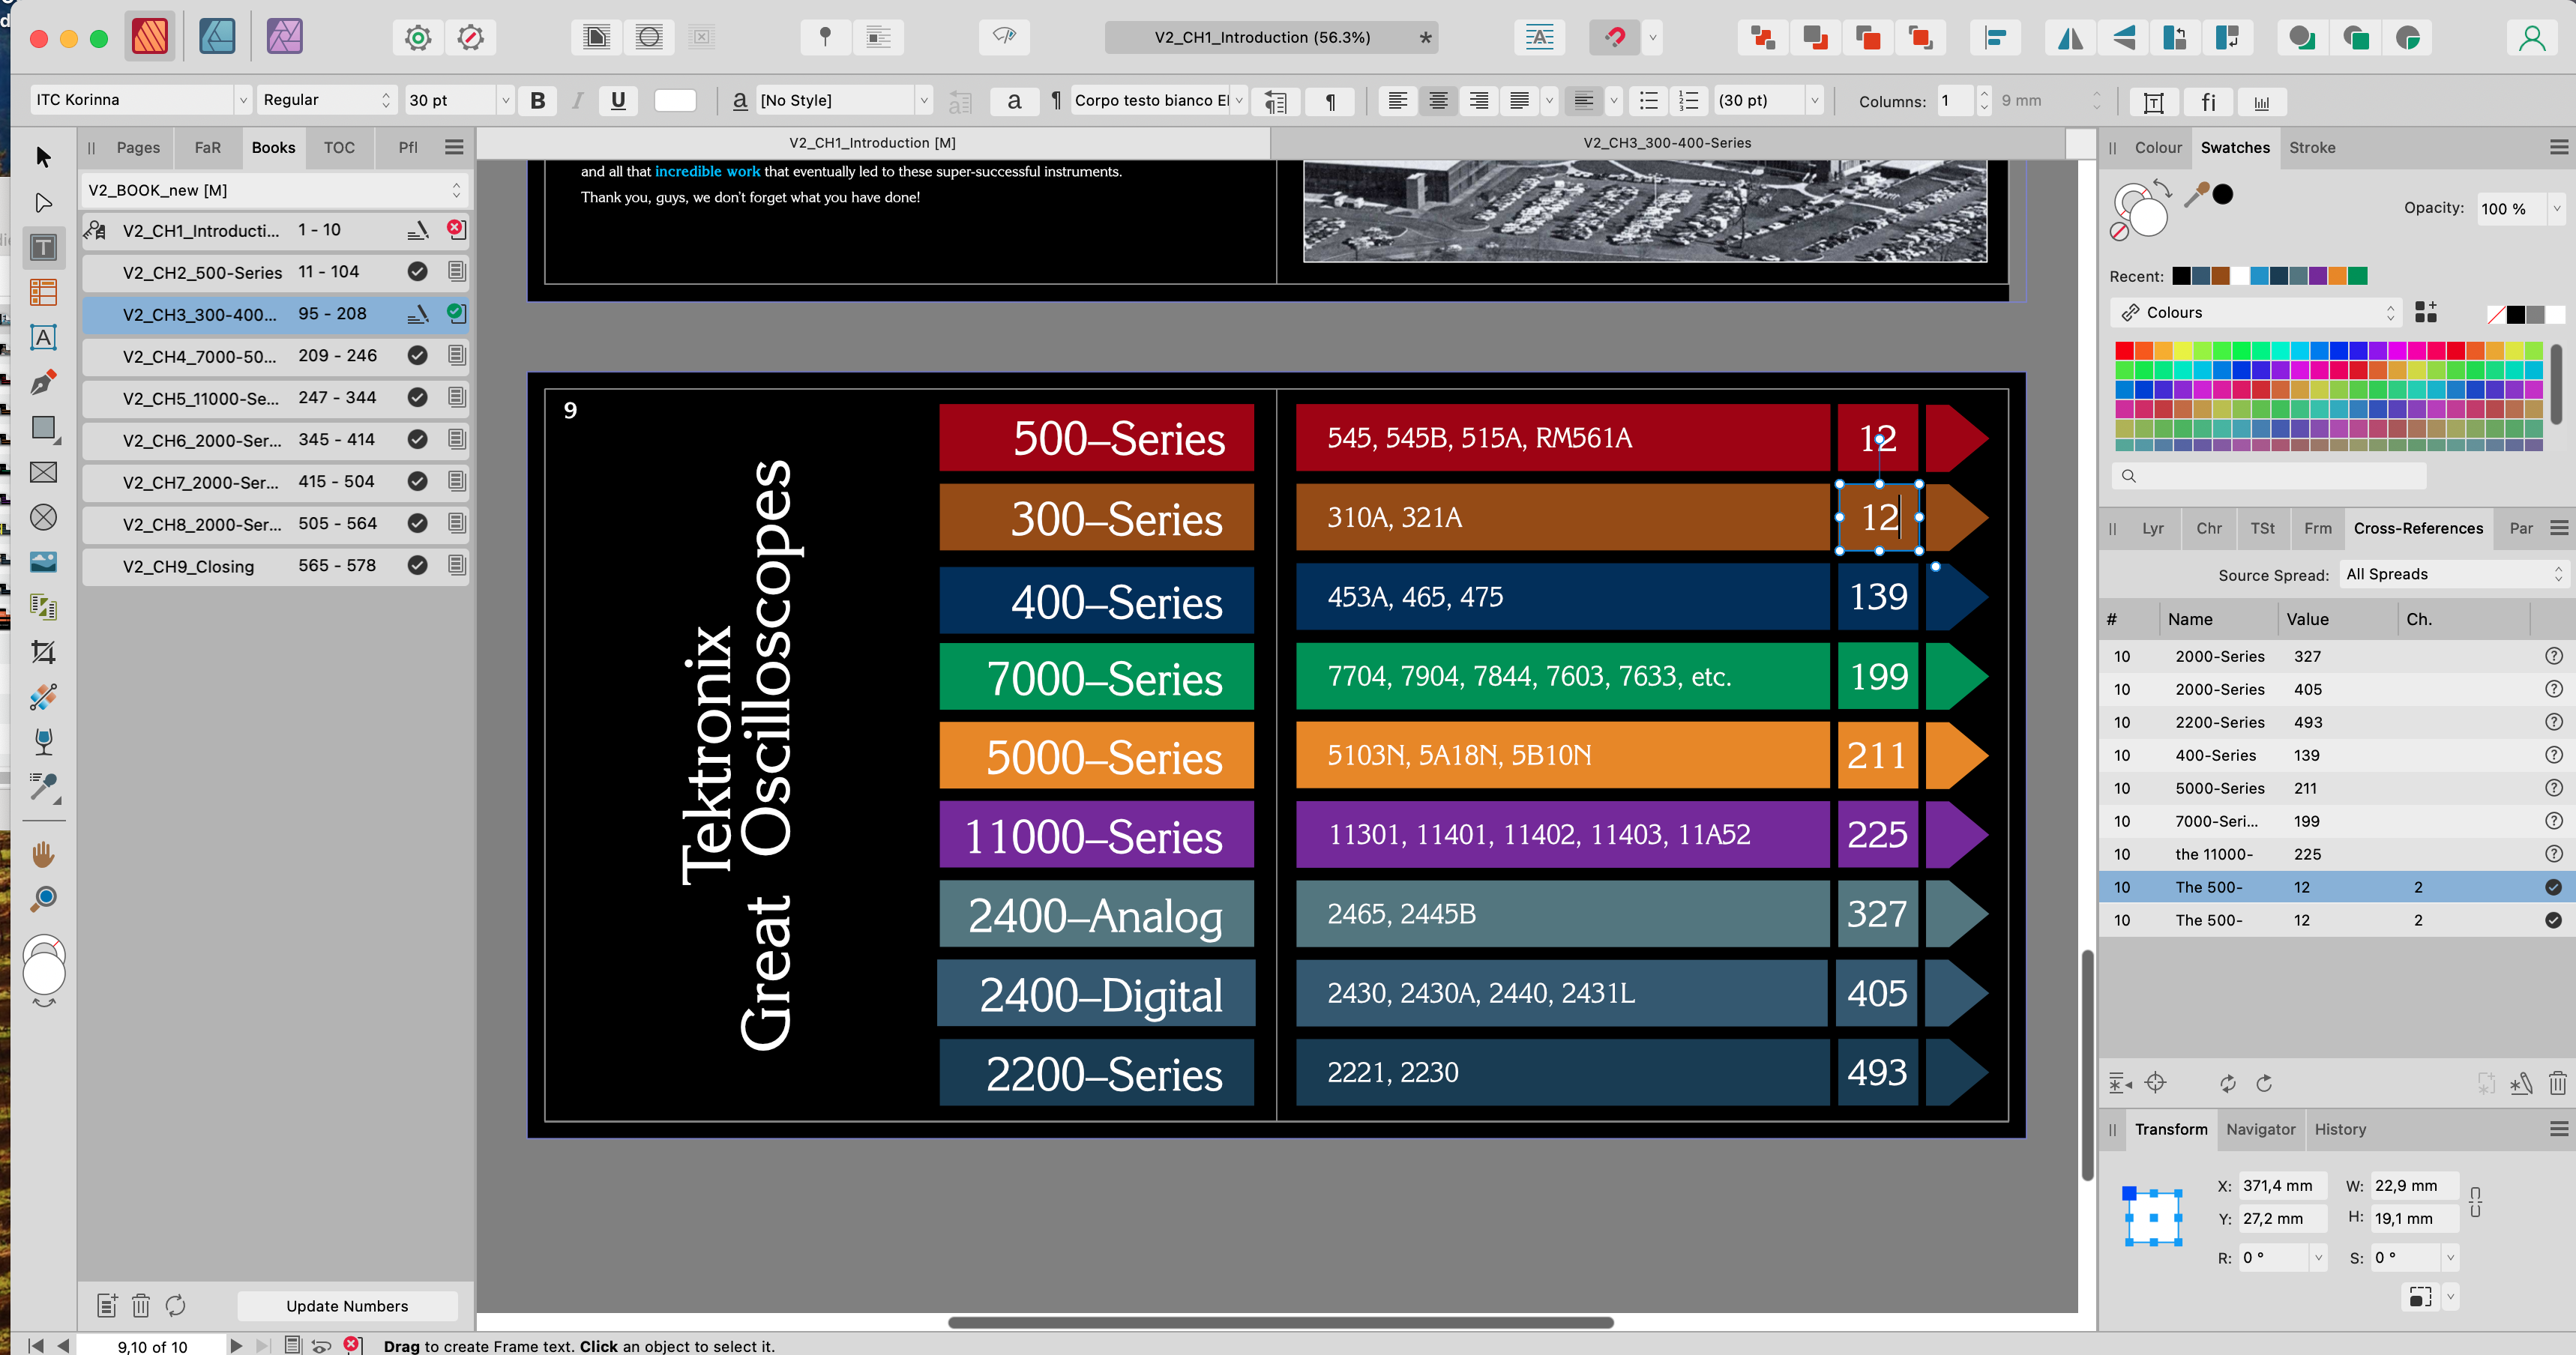Switch to the Designer persona

pyautogui.click(x=217, y=37)
